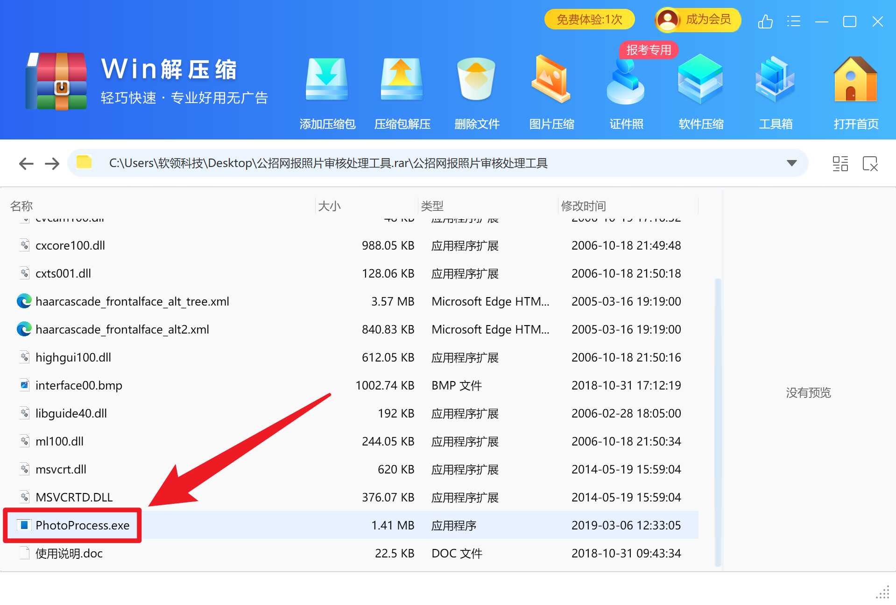Image resolution: width=896 pixels, height=605 pixels.
Task: Select the libguide40.dll file
Action: [71, 413]
